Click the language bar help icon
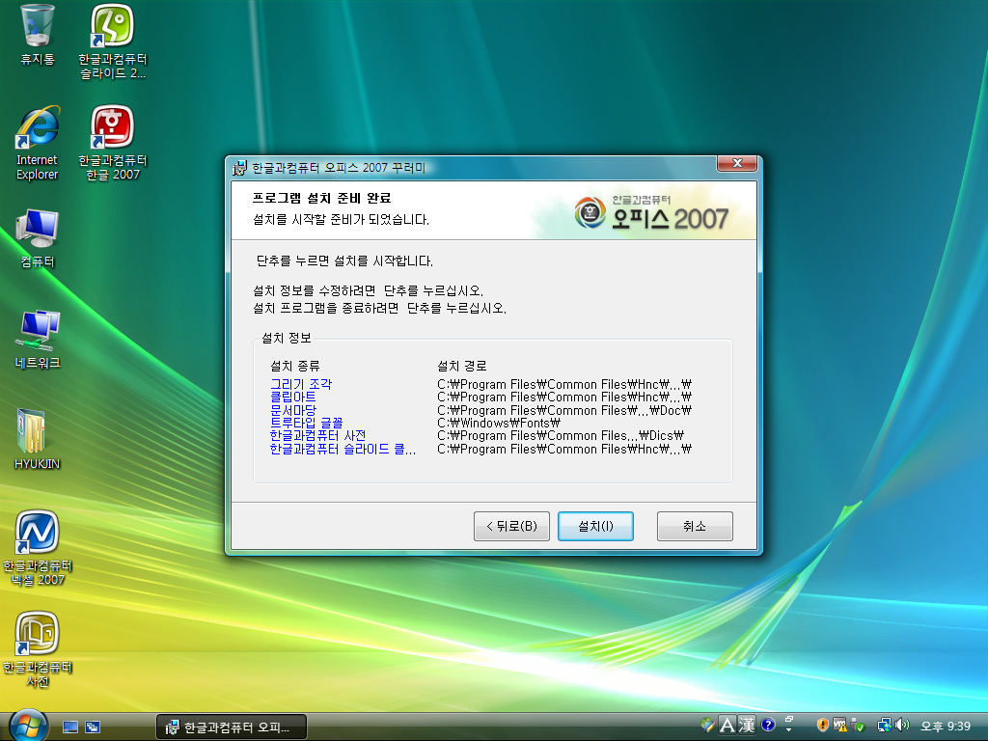 click(x=767, y=726)
